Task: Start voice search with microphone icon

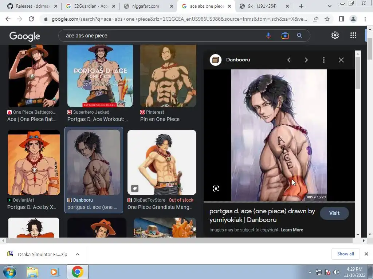Action: (x=268, y=36)
